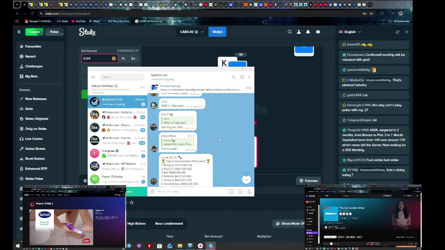The image size is (445, 250).
Task: Switch to the Poker tab
Action: (x=54, y=32)
